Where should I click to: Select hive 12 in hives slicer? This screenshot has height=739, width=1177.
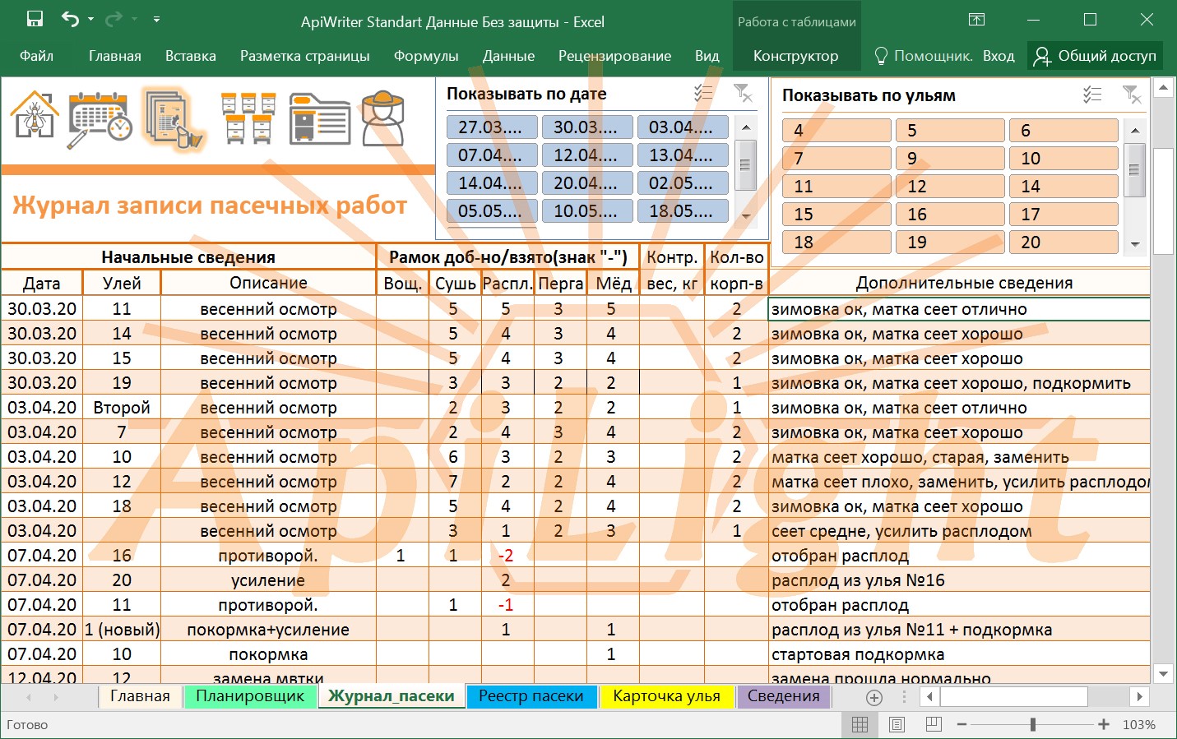click(x=949, y=187)
